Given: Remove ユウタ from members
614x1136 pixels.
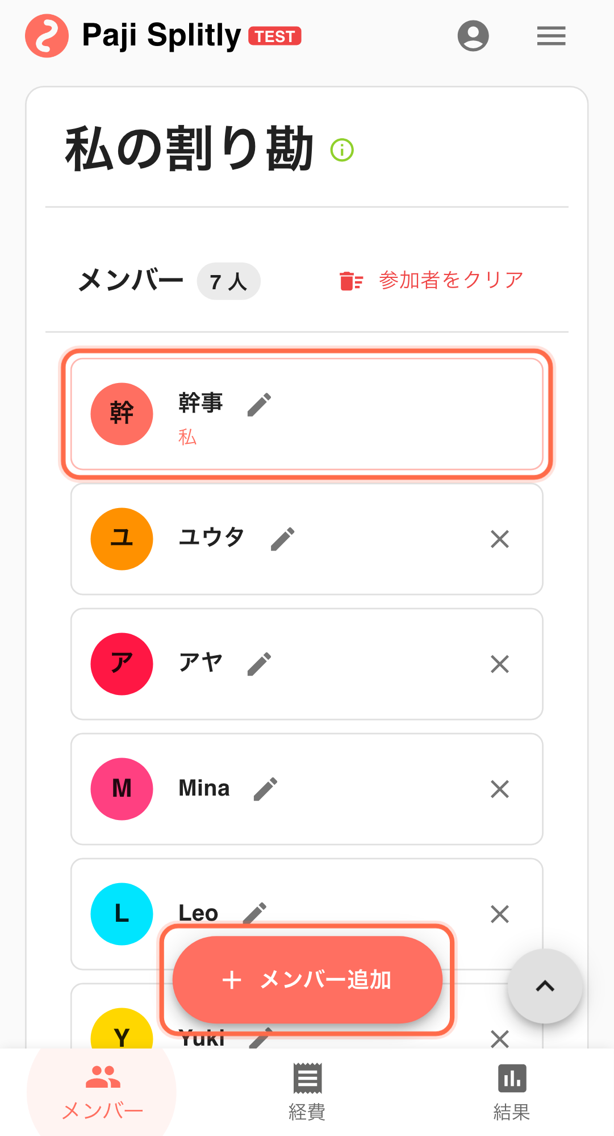Looking at the screenshot, I should (499, 539).
